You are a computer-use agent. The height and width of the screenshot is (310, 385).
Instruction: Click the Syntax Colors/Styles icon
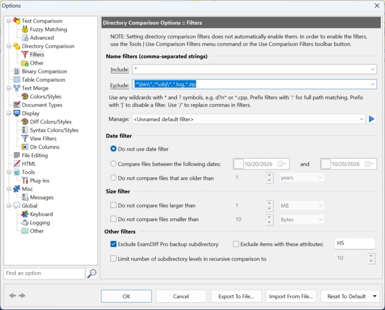pyautogui.click(x=25, y=130)
